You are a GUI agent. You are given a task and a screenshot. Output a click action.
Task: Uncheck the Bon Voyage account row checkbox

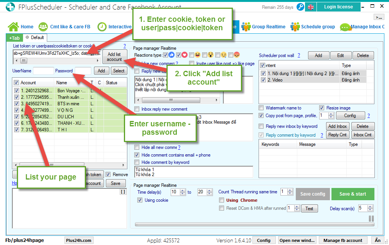(16, 91)
